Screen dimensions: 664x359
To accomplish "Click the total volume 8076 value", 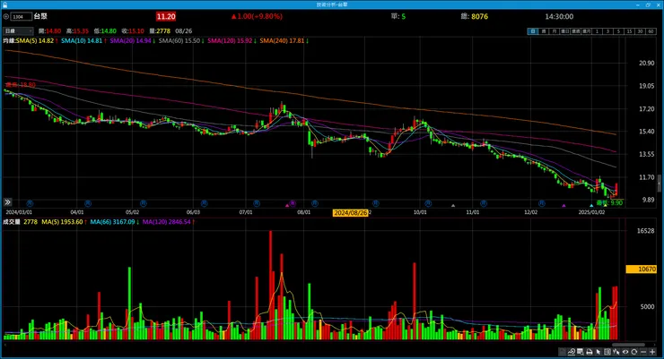I will [x=480, y=16].
